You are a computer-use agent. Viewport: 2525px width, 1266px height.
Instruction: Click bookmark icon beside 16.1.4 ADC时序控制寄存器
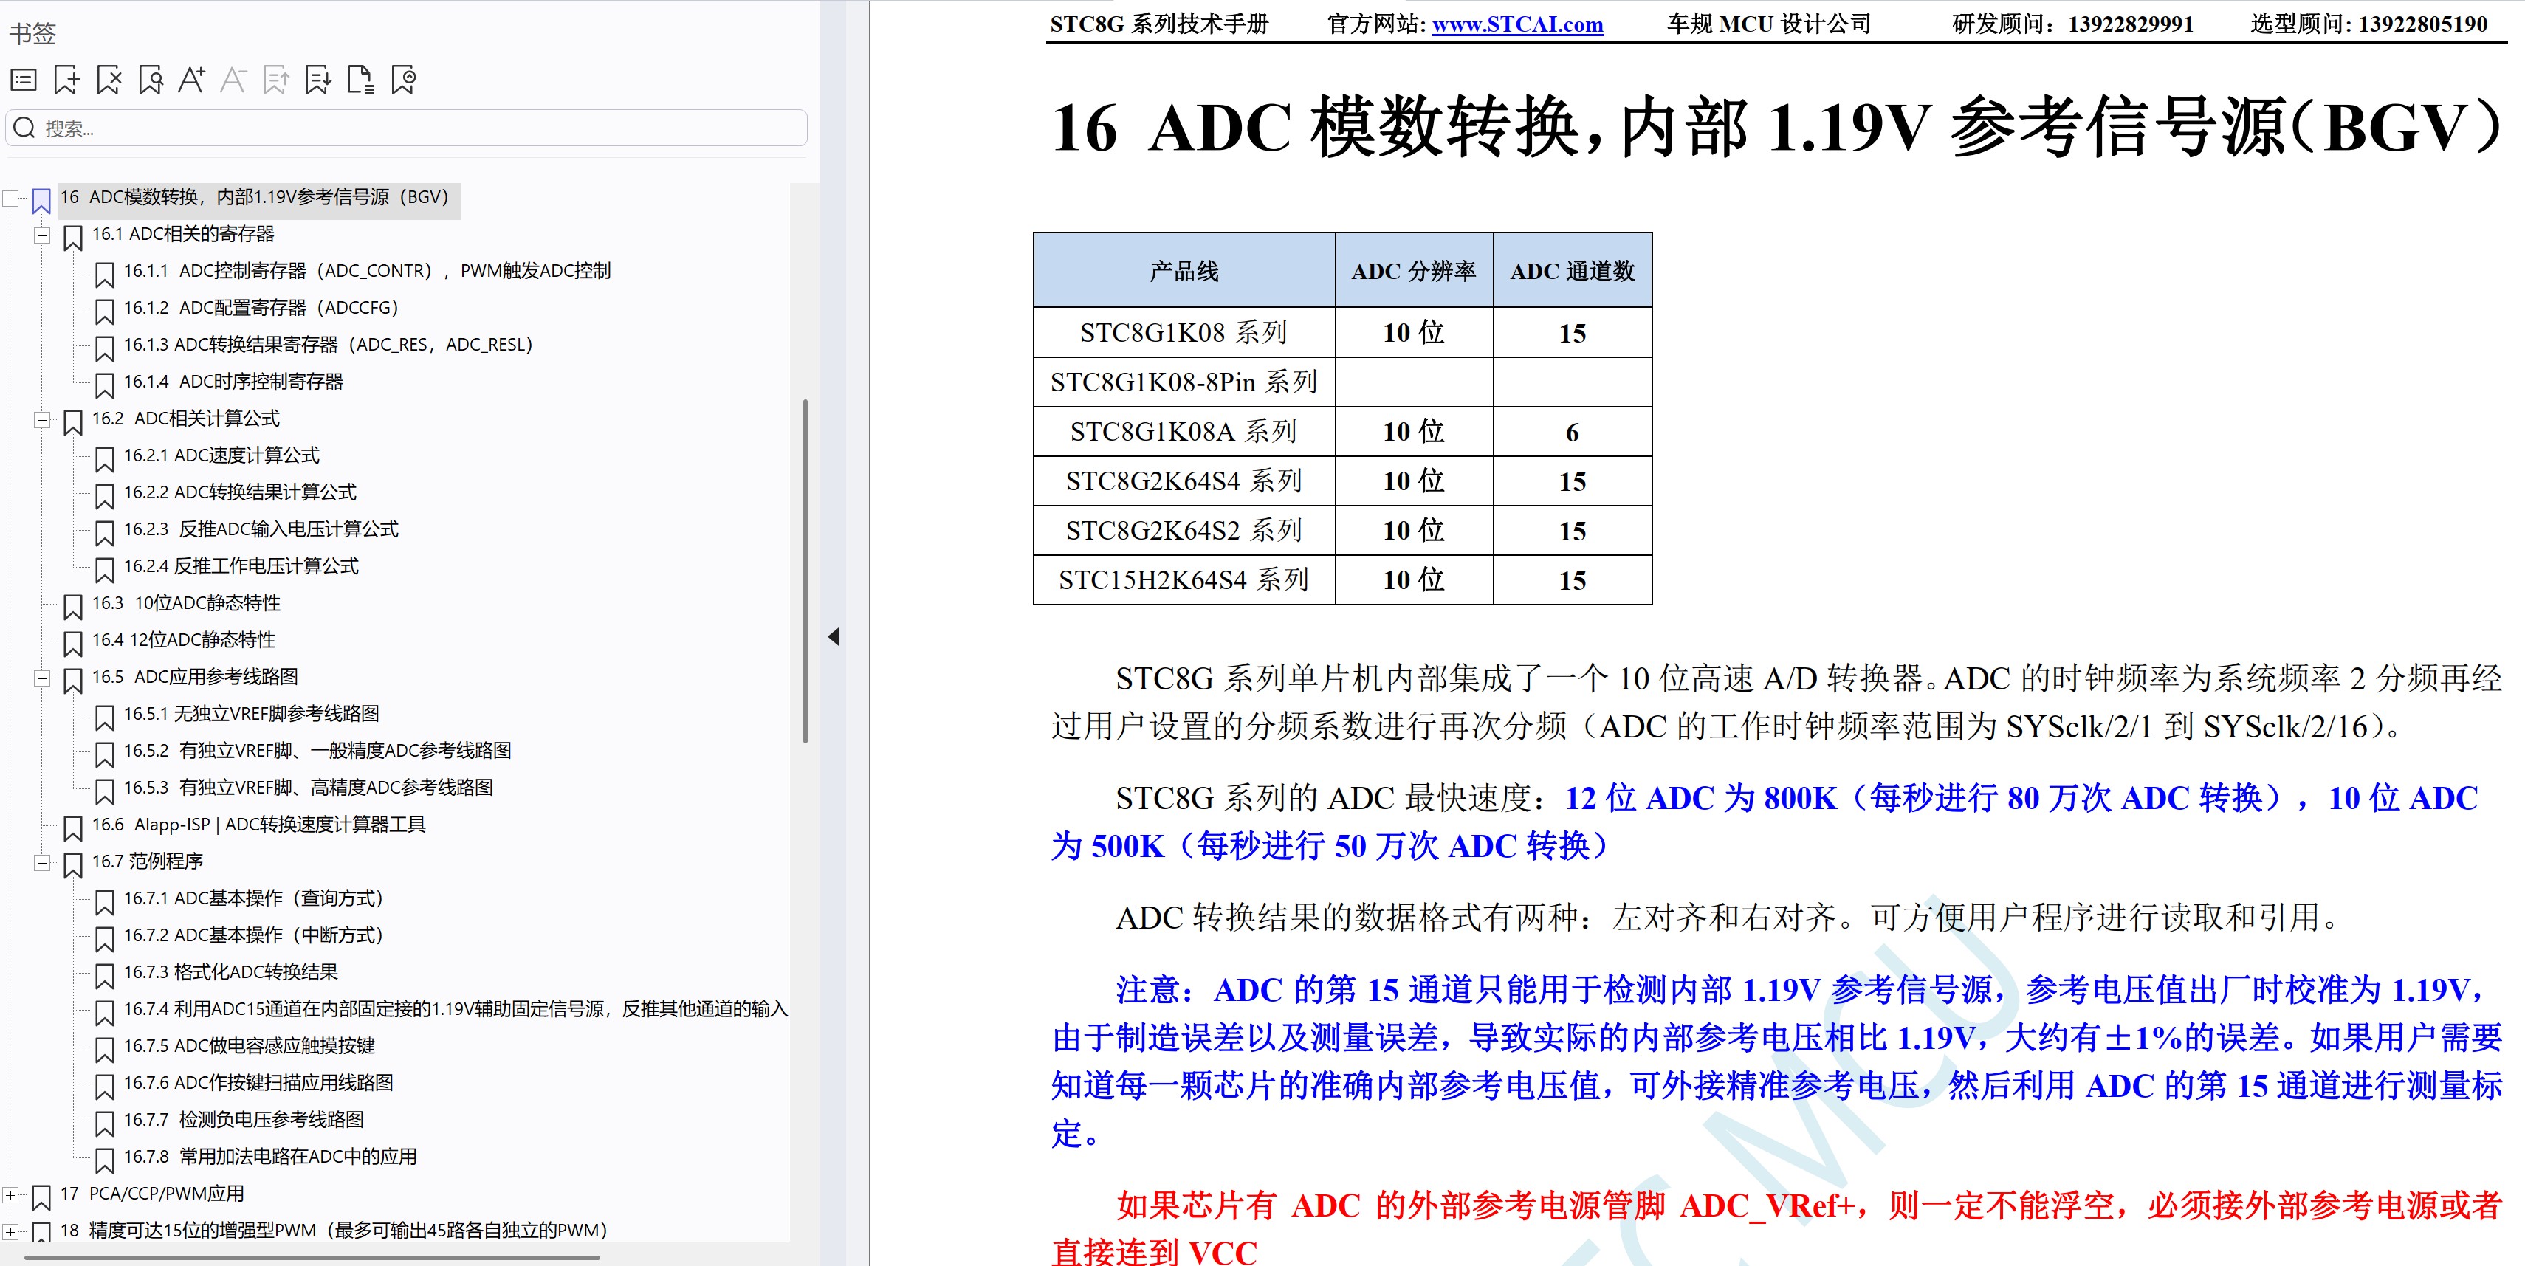click(x=104, y=385)
